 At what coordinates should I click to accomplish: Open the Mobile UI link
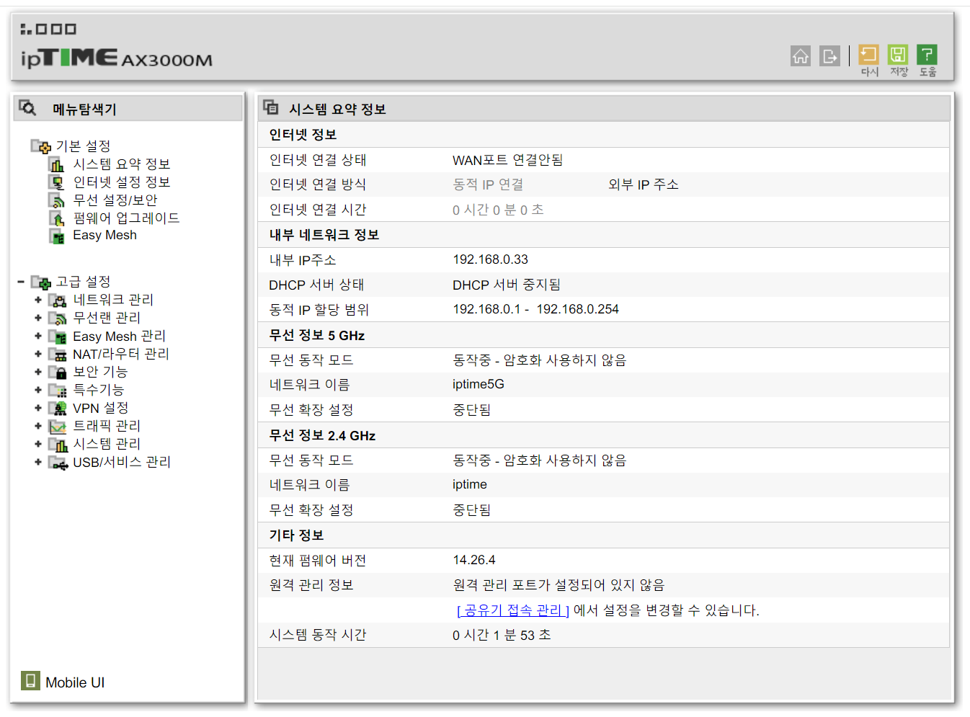[75, 682]
